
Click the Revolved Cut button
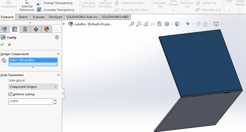point(187,5)
